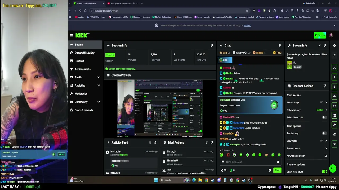The width and height of the screenshot is (339, 190).
Task: Click the English language tag
Action: click(297, 67)
